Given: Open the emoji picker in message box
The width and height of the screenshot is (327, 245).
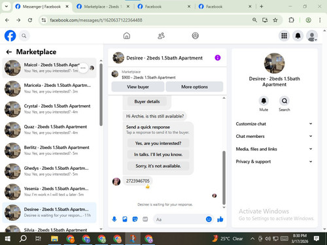Looking at the screenshot, I should (209, 219).
